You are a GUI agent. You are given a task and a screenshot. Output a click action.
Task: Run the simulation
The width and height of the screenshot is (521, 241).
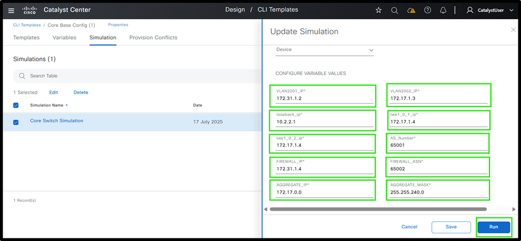click(494, 227)
